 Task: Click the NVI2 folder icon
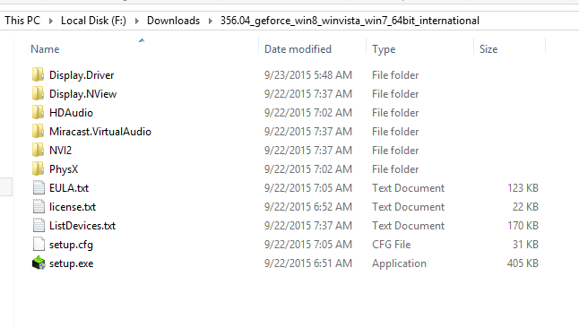38,150
